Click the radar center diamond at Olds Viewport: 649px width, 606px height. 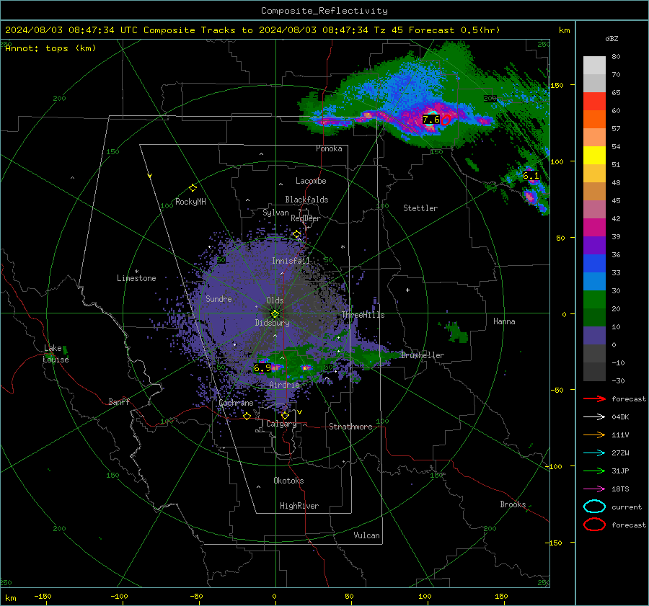click(x=275, y=313)
